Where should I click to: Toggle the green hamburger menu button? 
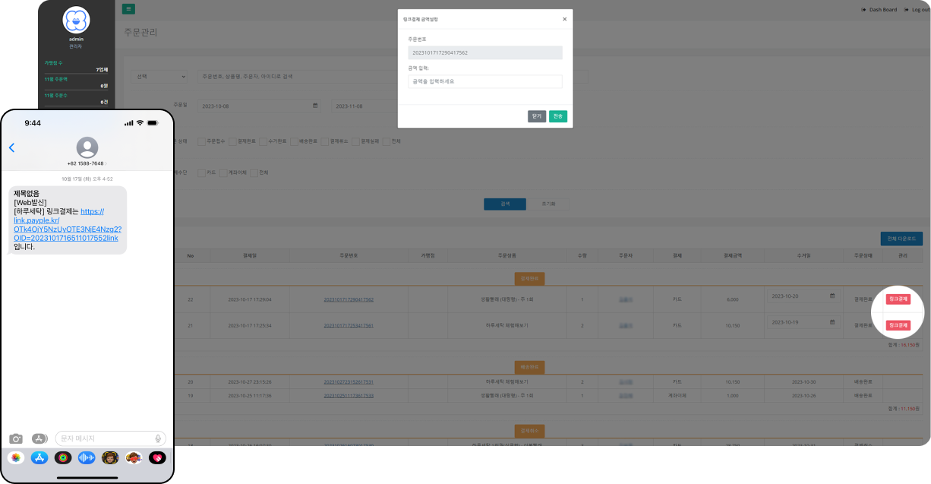pos(128,9)
